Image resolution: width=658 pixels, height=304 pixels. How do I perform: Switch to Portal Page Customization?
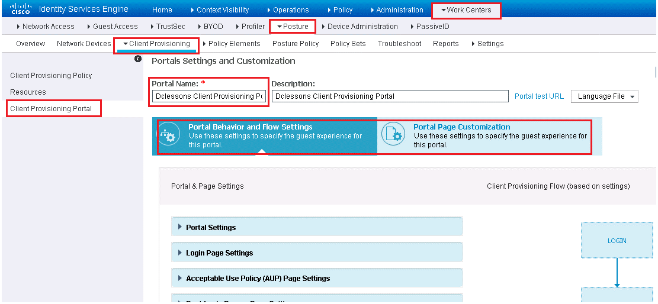pos(489,136)
